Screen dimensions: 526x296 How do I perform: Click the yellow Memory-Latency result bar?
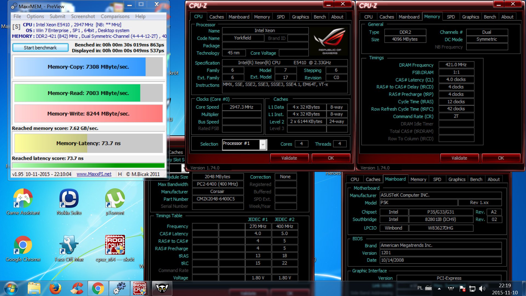point(88,143)
